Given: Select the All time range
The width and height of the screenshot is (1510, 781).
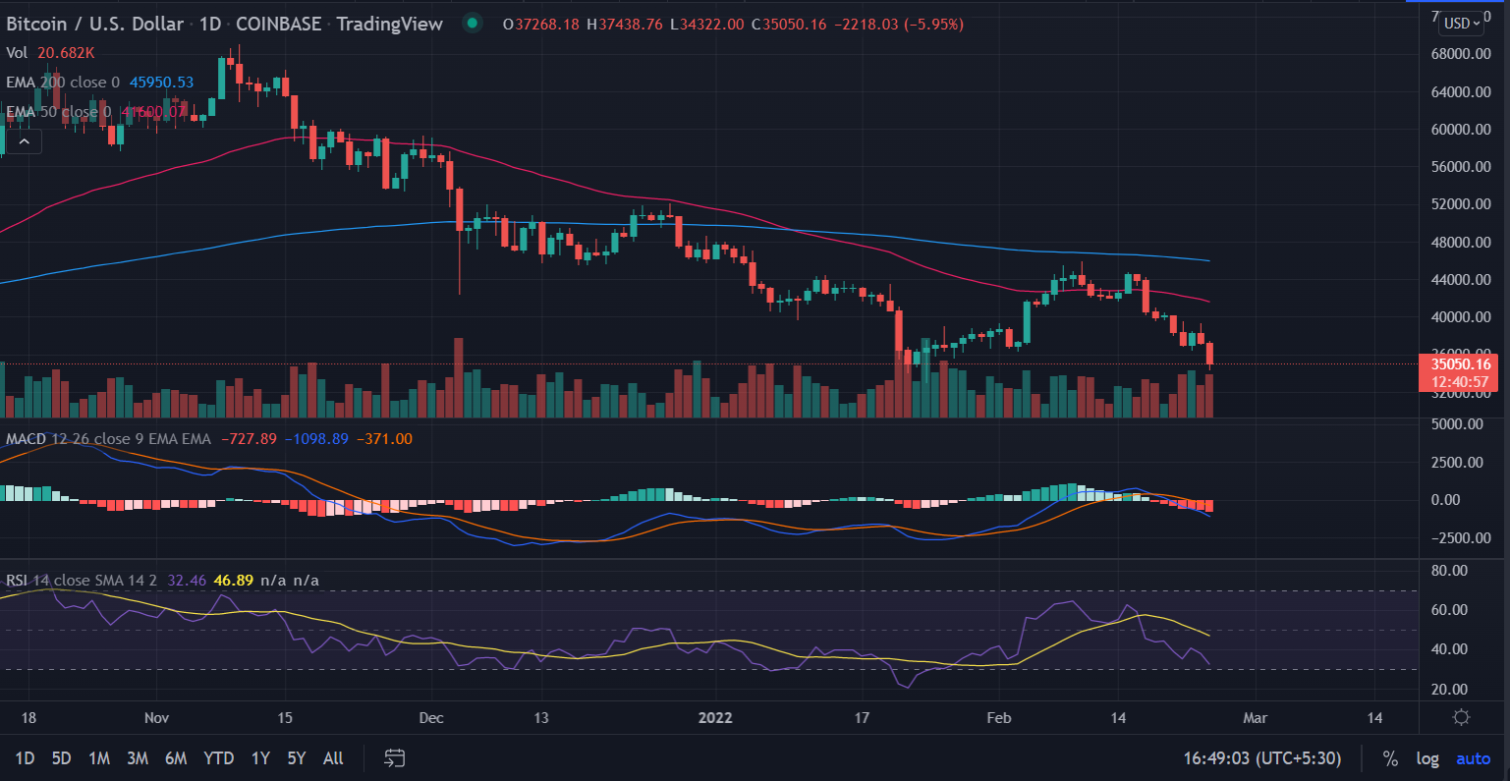Looking at the screenshot, I should pos(333,758).
